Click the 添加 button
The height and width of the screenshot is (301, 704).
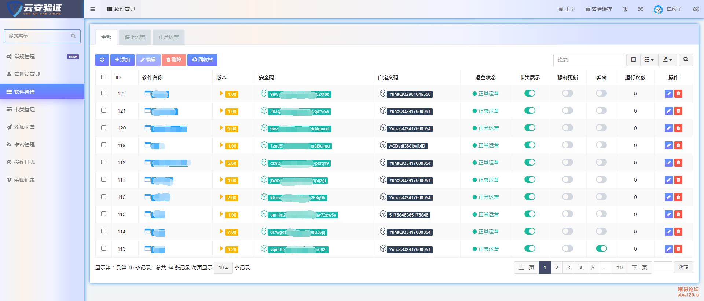click(x=122, y=60)
